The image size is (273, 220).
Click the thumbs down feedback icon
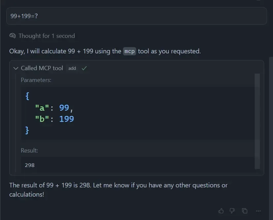tap(232, 211)
